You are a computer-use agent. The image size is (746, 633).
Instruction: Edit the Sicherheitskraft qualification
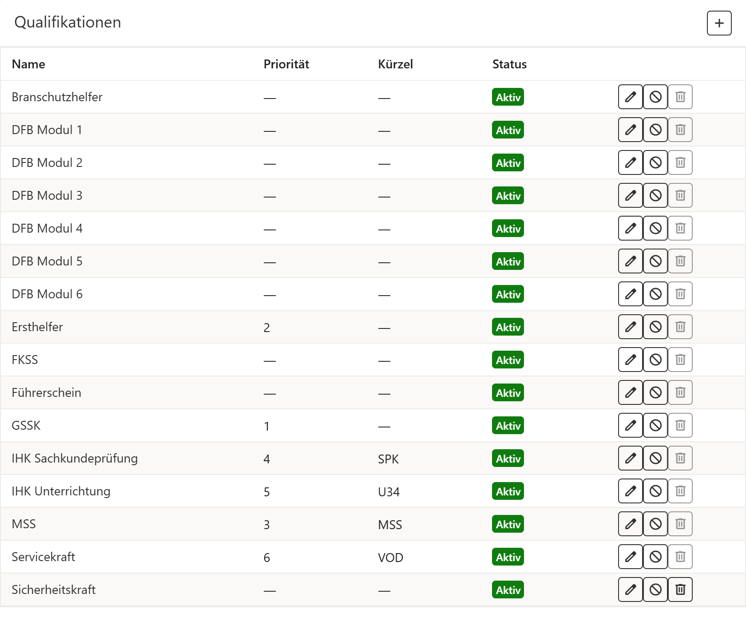(x=630, y=589)
